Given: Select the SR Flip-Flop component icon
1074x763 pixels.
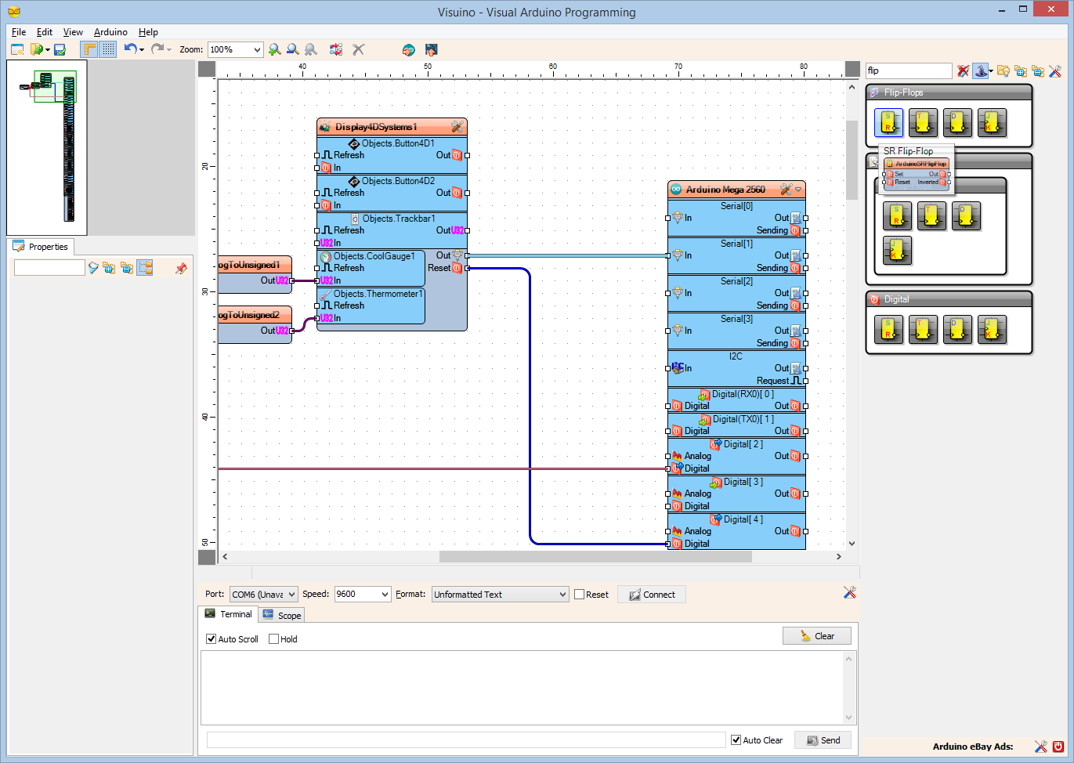Looking at the screenshot, I should click(x=889, y=122).
